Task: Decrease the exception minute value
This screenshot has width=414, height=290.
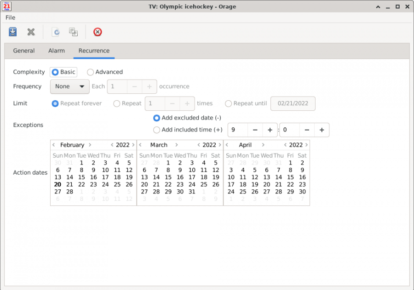Action: pyautogui.click(x=307, y=130)
